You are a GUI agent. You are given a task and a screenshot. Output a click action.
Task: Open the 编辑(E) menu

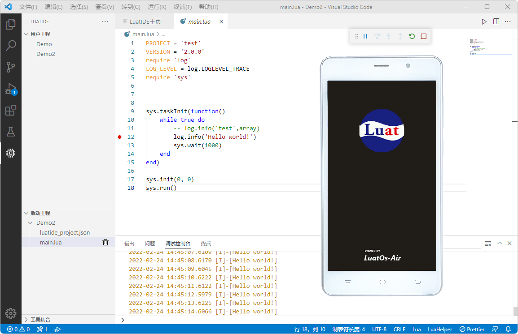click(x=53, y=7)
